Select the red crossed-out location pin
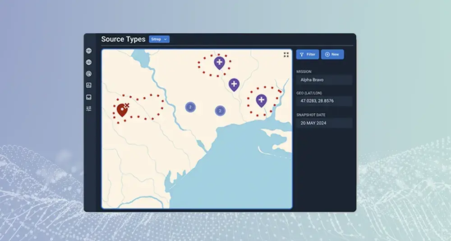 pyautogui.click(x=122, y=109)
